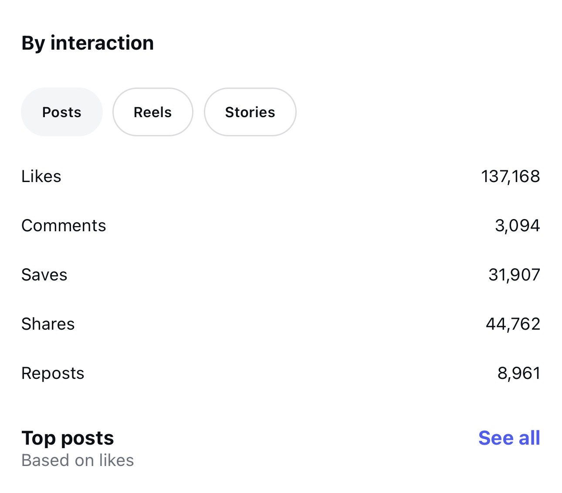Click the Saves row label

pyautogui.click(x=44, y=275)
